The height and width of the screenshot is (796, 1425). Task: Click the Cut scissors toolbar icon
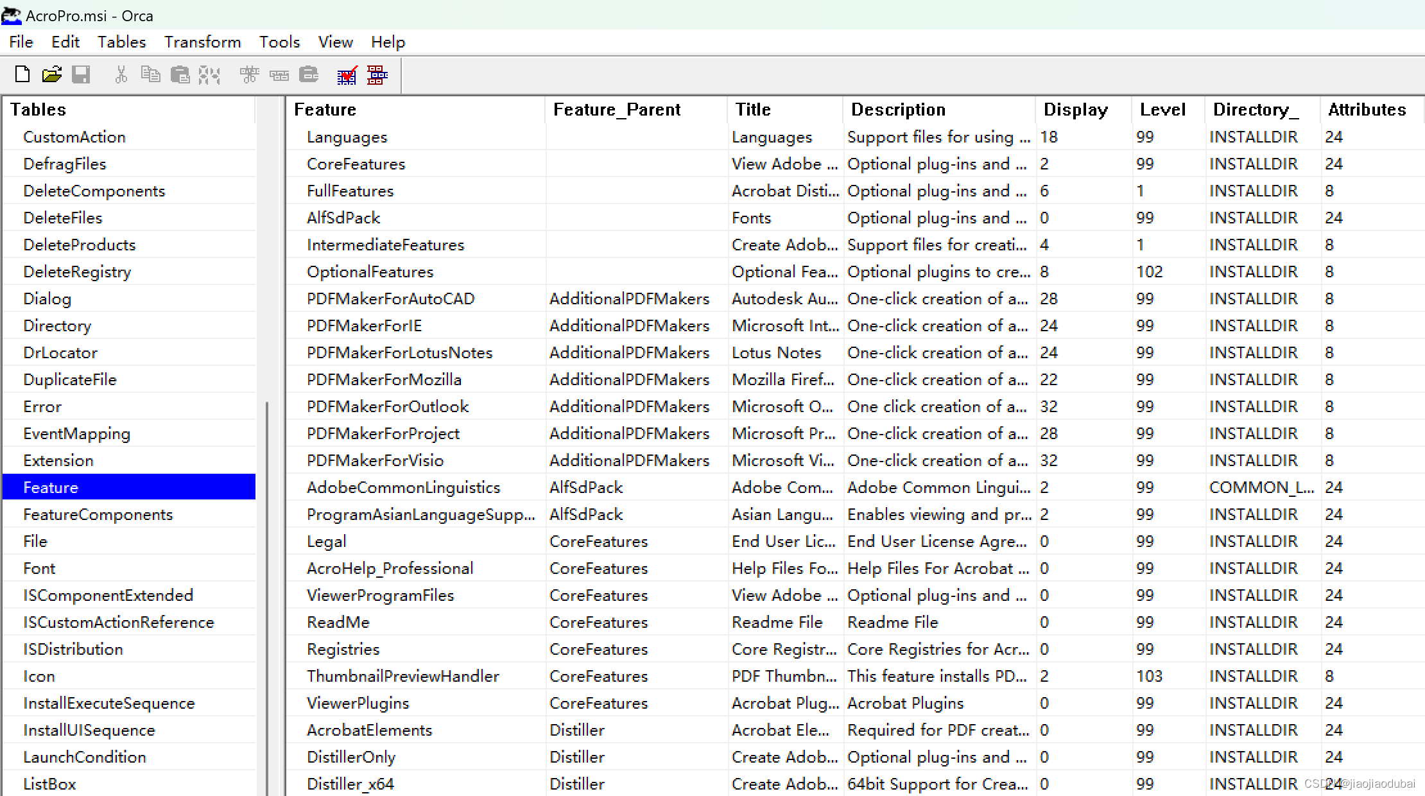[x=121, y=75]
